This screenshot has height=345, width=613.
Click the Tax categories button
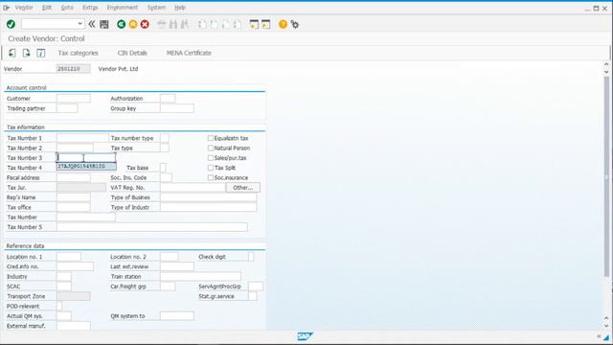coord(79,53)
